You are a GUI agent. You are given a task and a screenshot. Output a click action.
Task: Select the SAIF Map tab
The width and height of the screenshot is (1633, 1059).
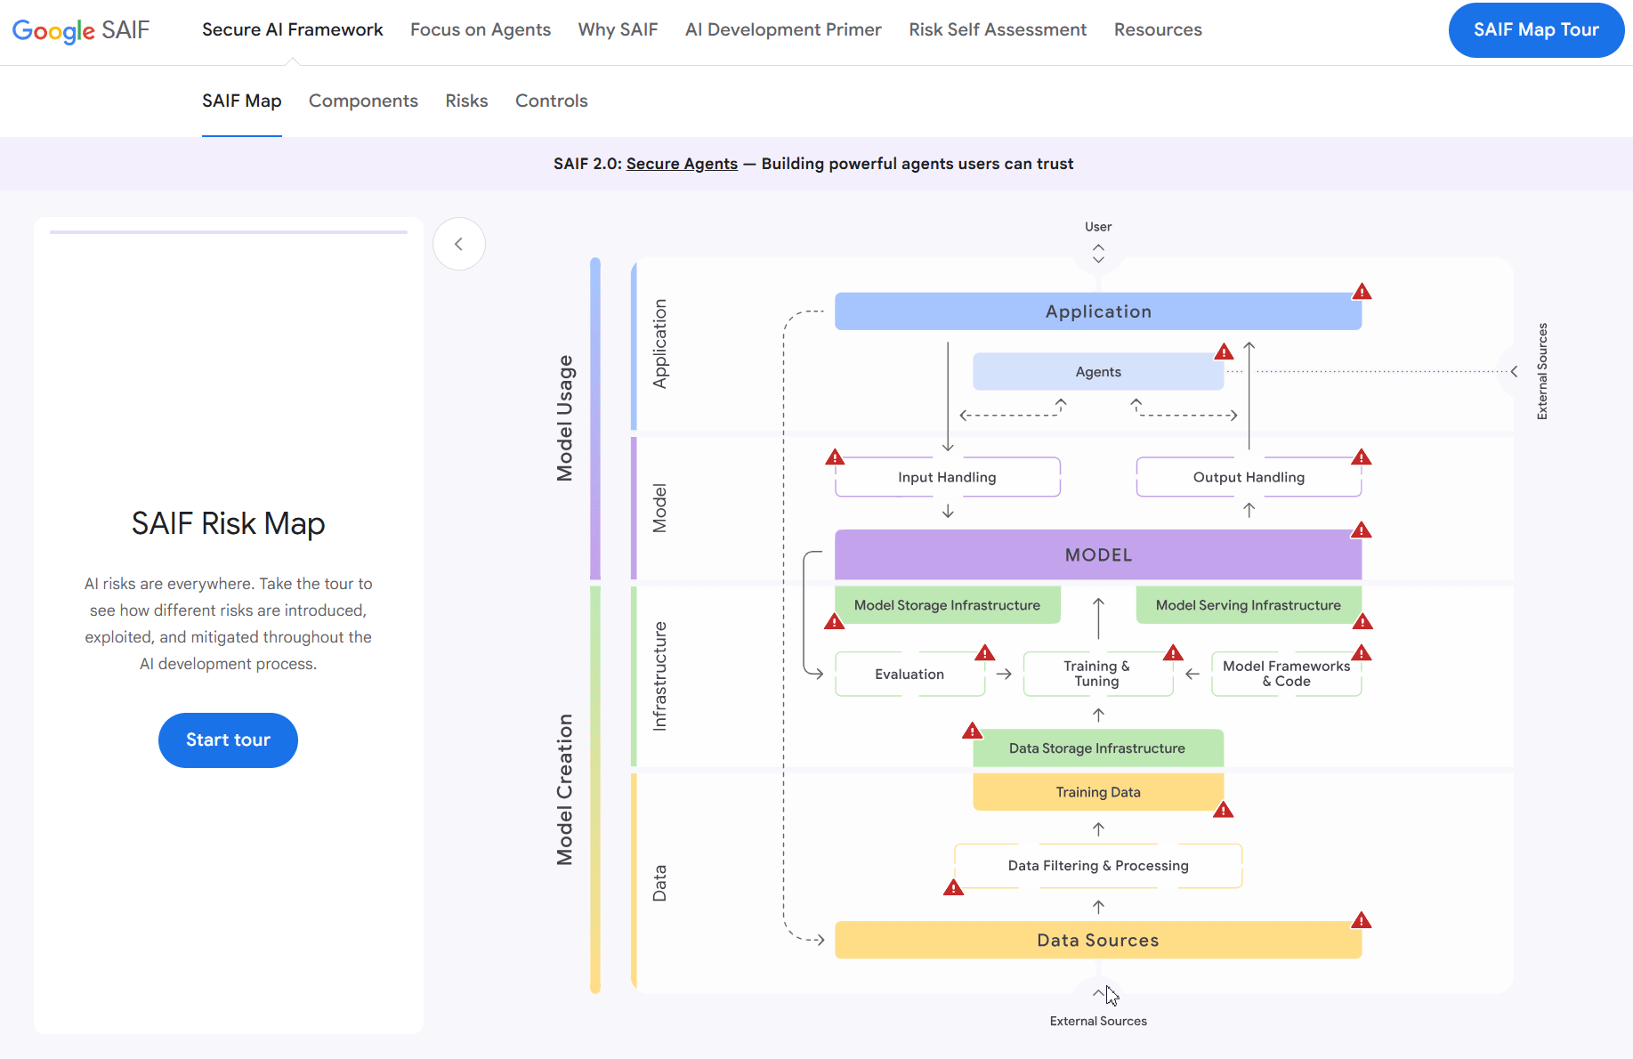pyautogui.click(x=242, y=101)
